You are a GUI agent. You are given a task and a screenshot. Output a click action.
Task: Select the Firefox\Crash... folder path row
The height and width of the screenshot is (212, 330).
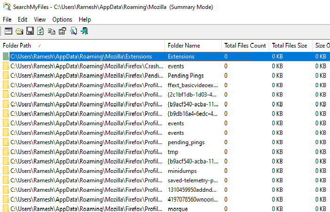click(x=87, y=66)
